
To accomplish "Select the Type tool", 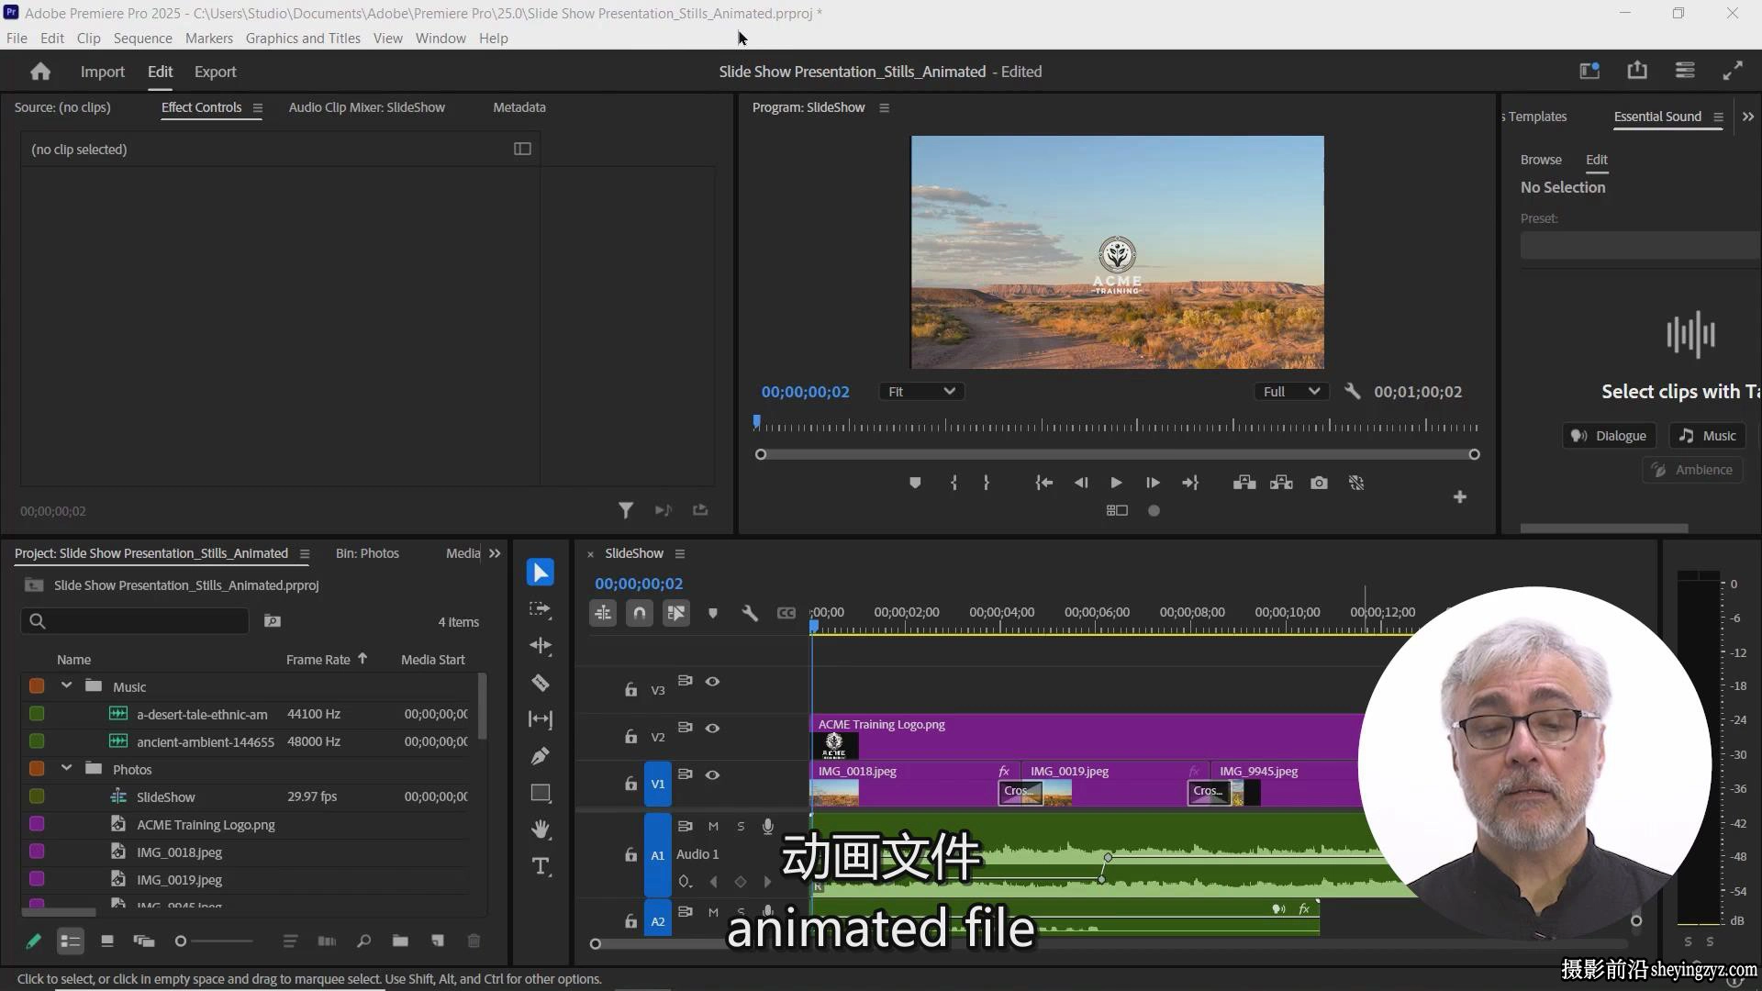I will [x=541, y=866].
